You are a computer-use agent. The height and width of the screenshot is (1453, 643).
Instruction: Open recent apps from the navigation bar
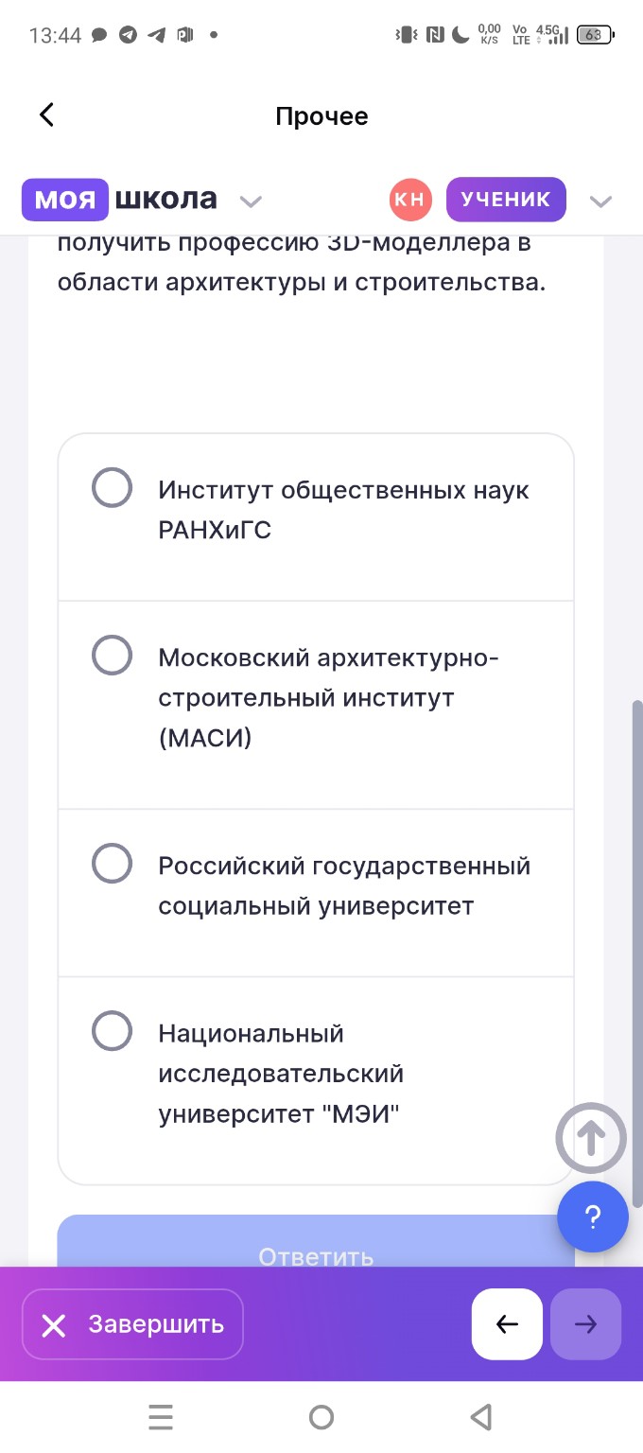(161, 1416)
